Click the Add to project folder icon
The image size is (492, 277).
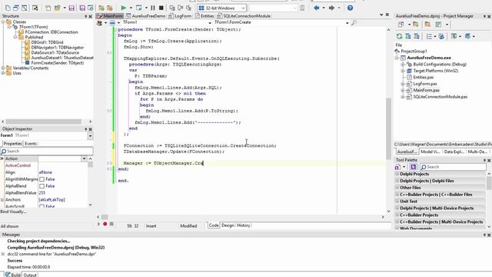click(x=101, y=8)
